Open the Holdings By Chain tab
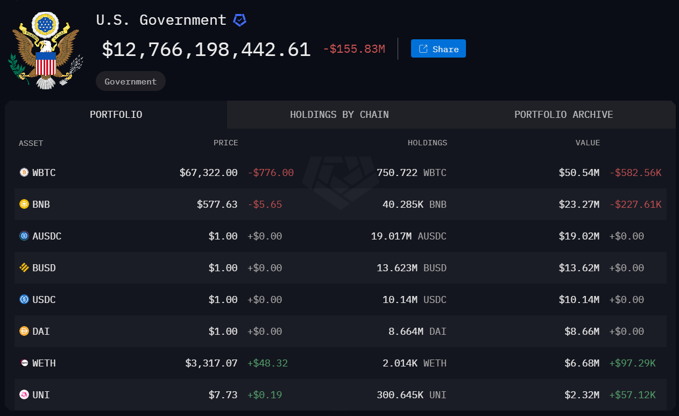The image size is (679, 416). 339,115
